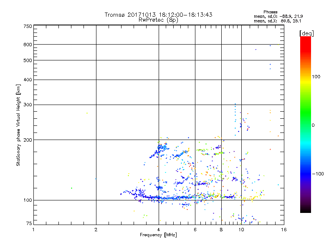Click the yellow band of the colorbar

point(306,82)
